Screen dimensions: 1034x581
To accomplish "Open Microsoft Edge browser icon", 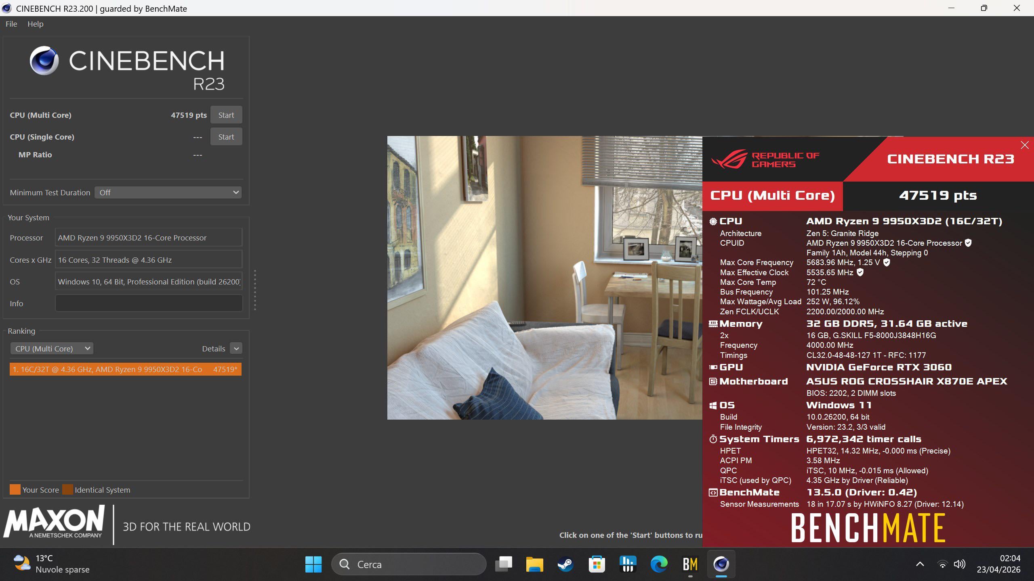I will tap(659, 564).
